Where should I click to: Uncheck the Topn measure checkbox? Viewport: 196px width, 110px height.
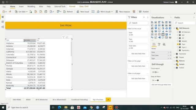point(178,44)
